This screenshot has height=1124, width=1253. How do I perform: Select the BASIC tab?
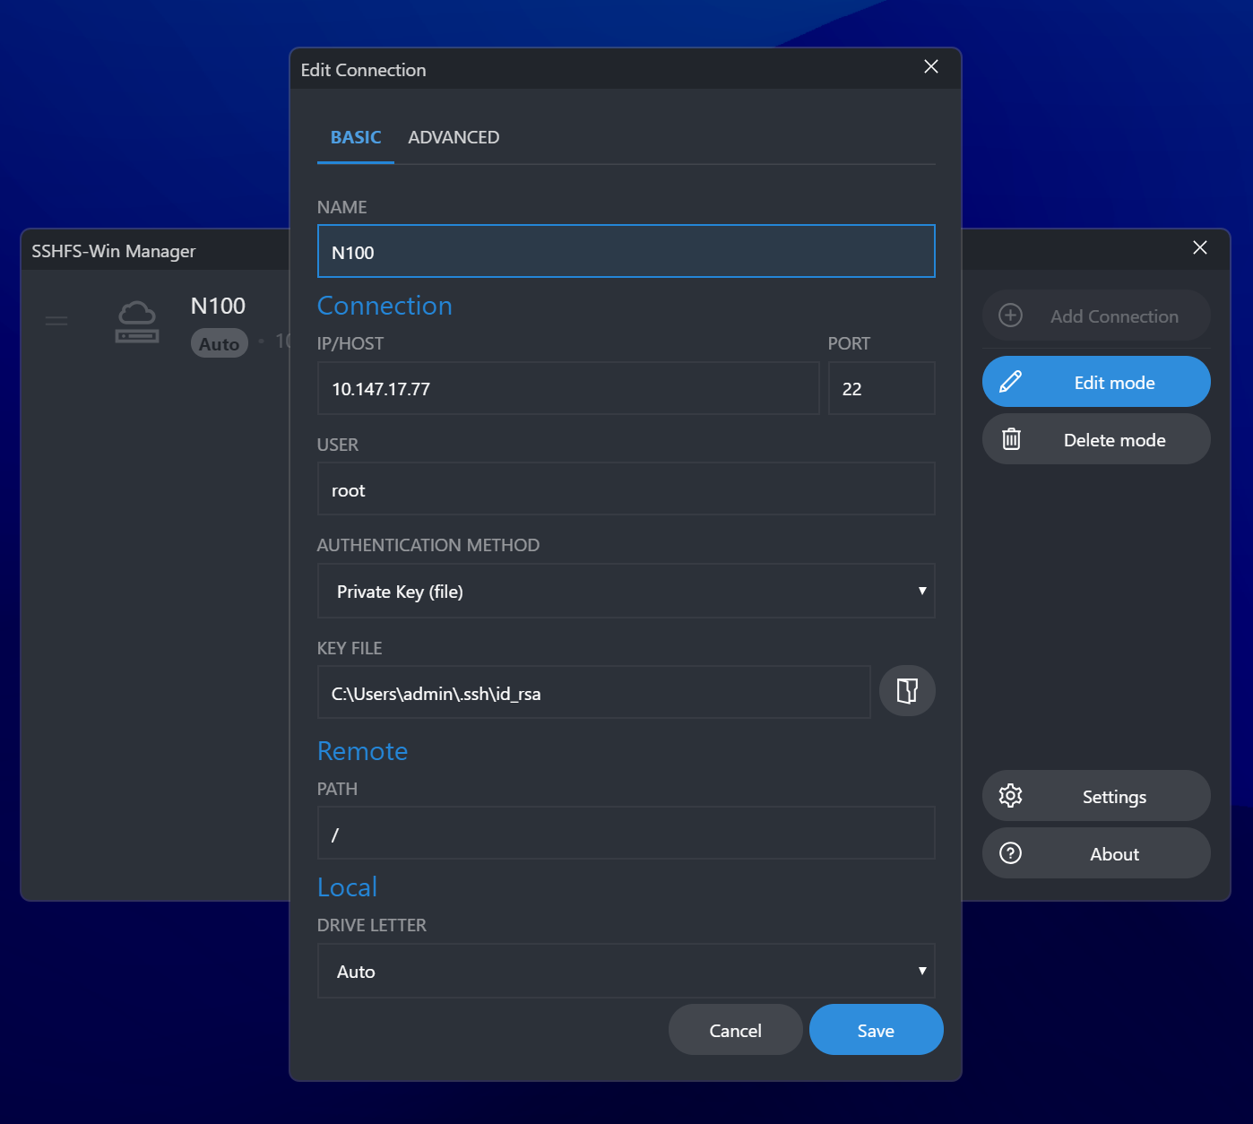tap(356, 137)
